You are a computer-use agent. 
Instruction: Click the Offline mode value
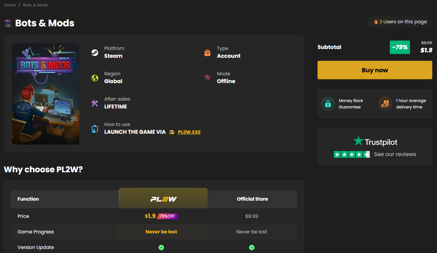(226, 81)
